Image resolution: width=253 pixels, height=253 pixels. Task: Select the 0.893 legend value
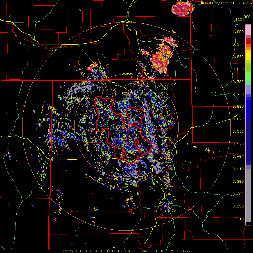238,57
